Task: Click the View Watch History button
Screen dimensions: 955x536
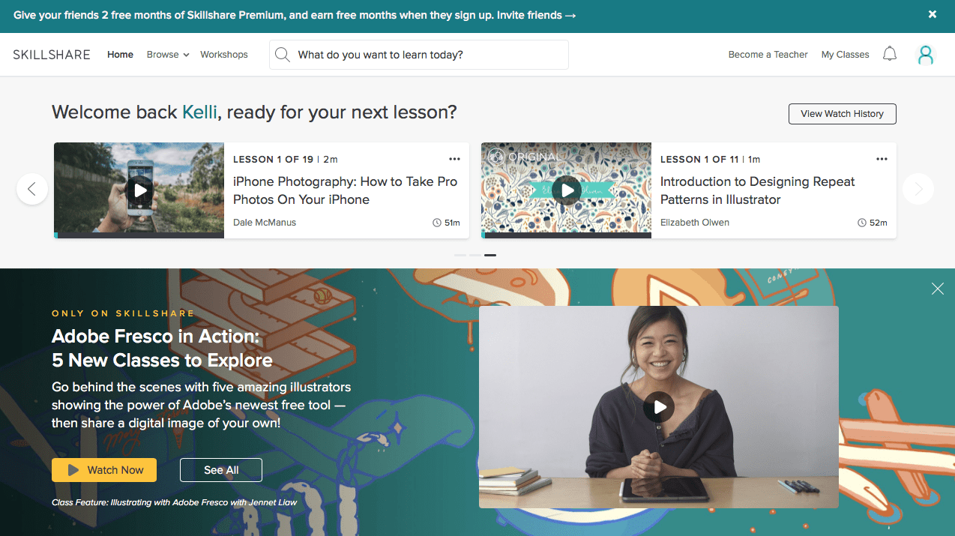Action: (843, 114)
